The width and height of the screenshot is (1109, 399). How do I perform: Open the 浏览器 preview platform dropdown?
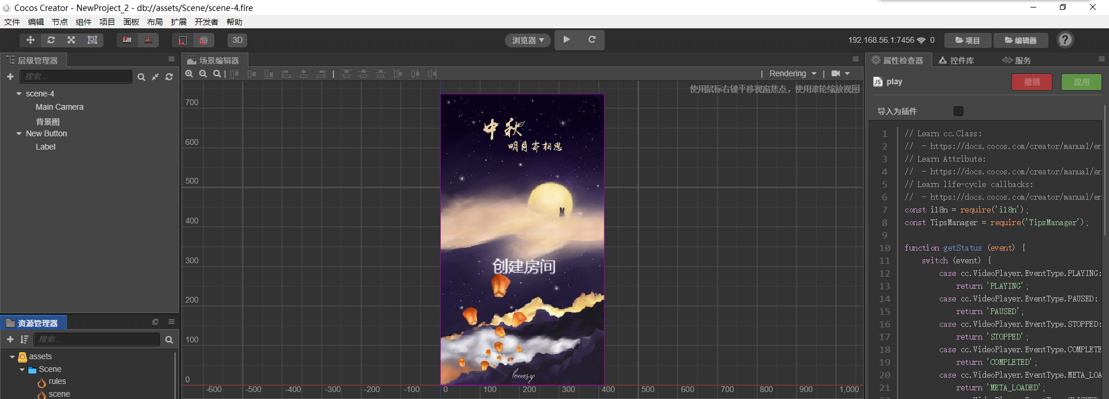(x=528, y=40)
